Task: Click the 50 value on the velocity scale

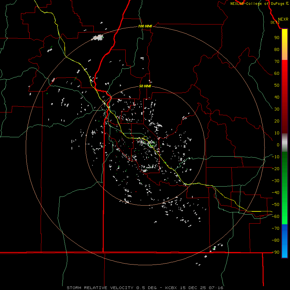Action: [277, 85]
